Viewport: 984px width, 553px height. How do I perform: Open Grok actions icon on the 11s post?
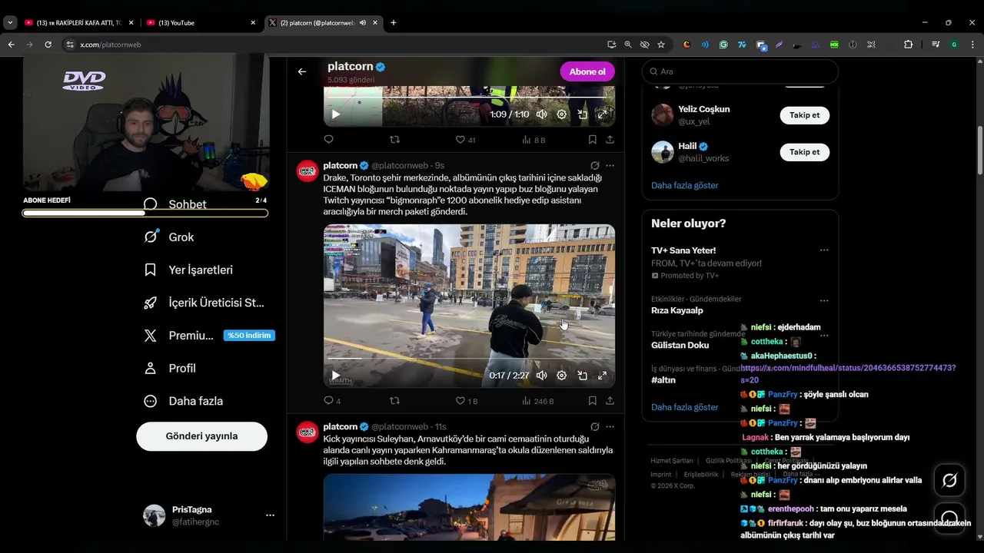[x=594, y=426]
